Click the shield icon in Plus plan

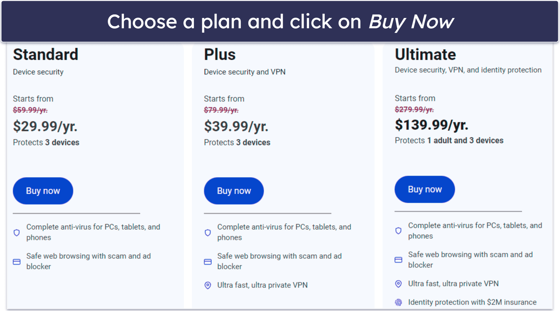[x=208, y=233]
